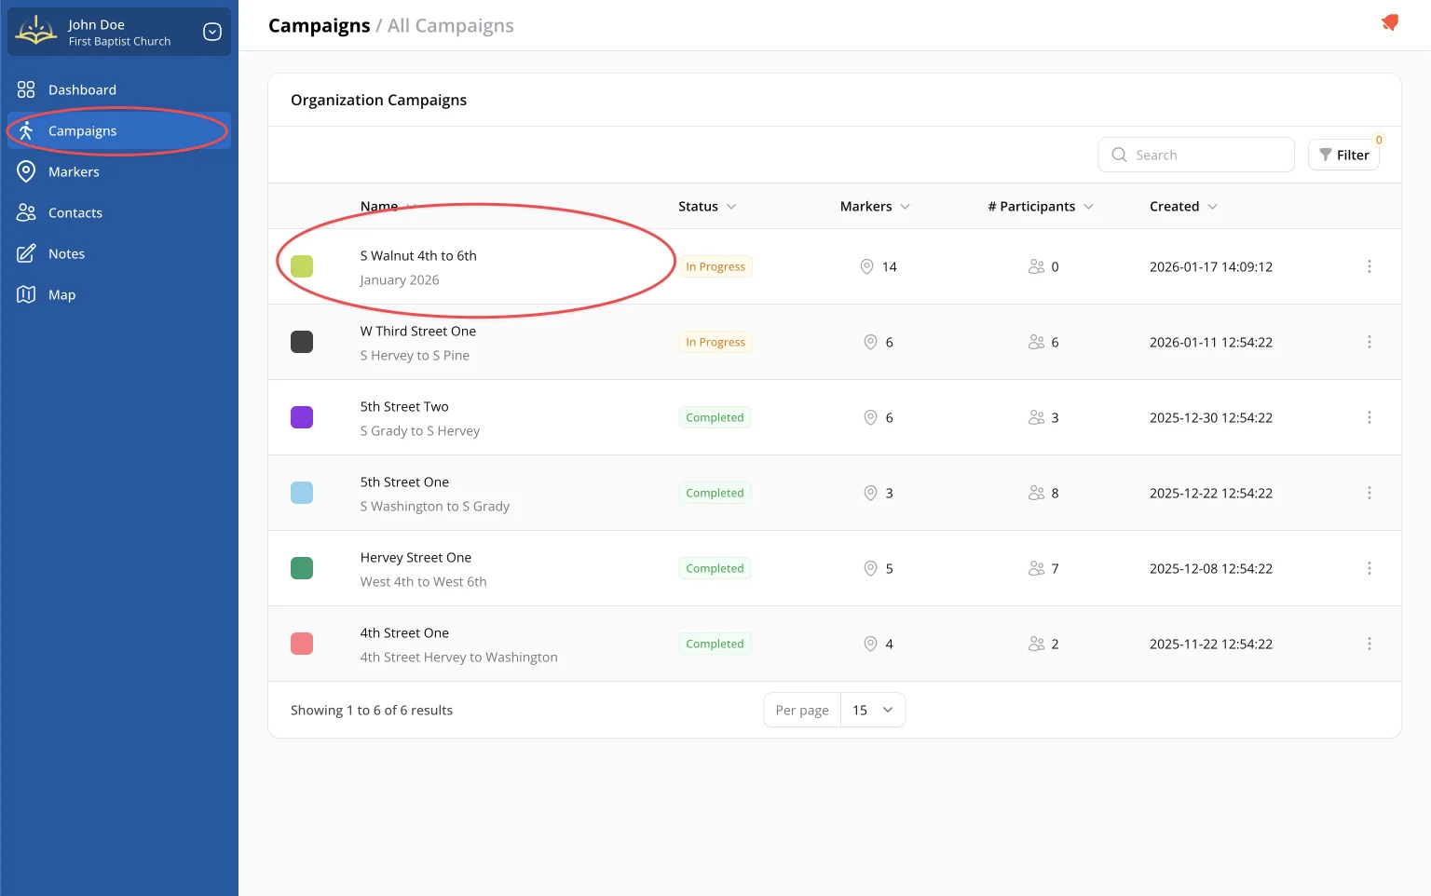Viewport: 1431px width, 896px height.
Task: Click the Dashboard grid icon in sidebar
Action: coord(26,89)
